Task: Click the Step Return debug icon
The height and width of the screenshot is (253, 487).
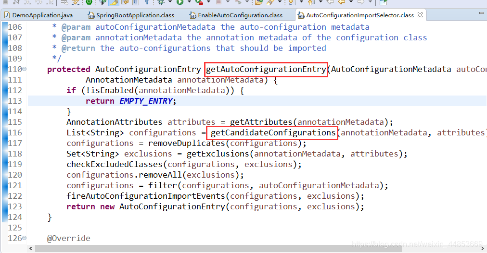Action: coord(50,2)
